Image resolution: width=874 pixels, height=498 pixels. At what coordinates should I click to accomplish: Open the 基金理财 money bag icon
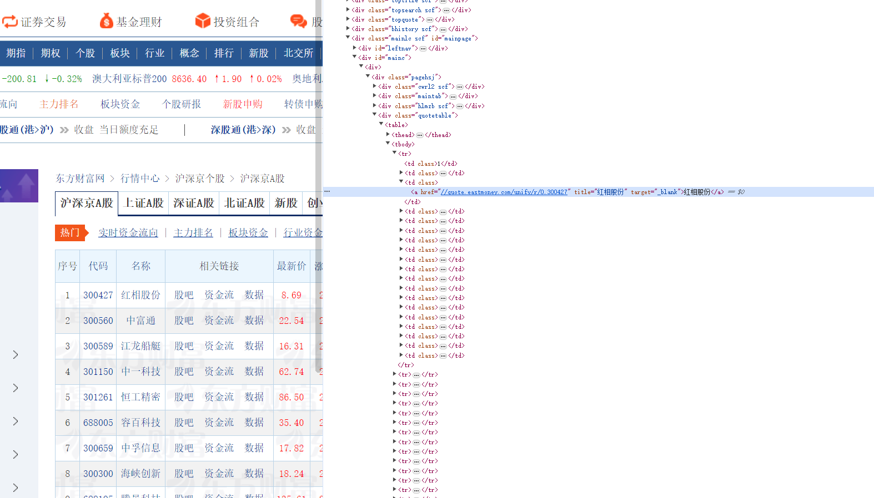click(106, 21)
